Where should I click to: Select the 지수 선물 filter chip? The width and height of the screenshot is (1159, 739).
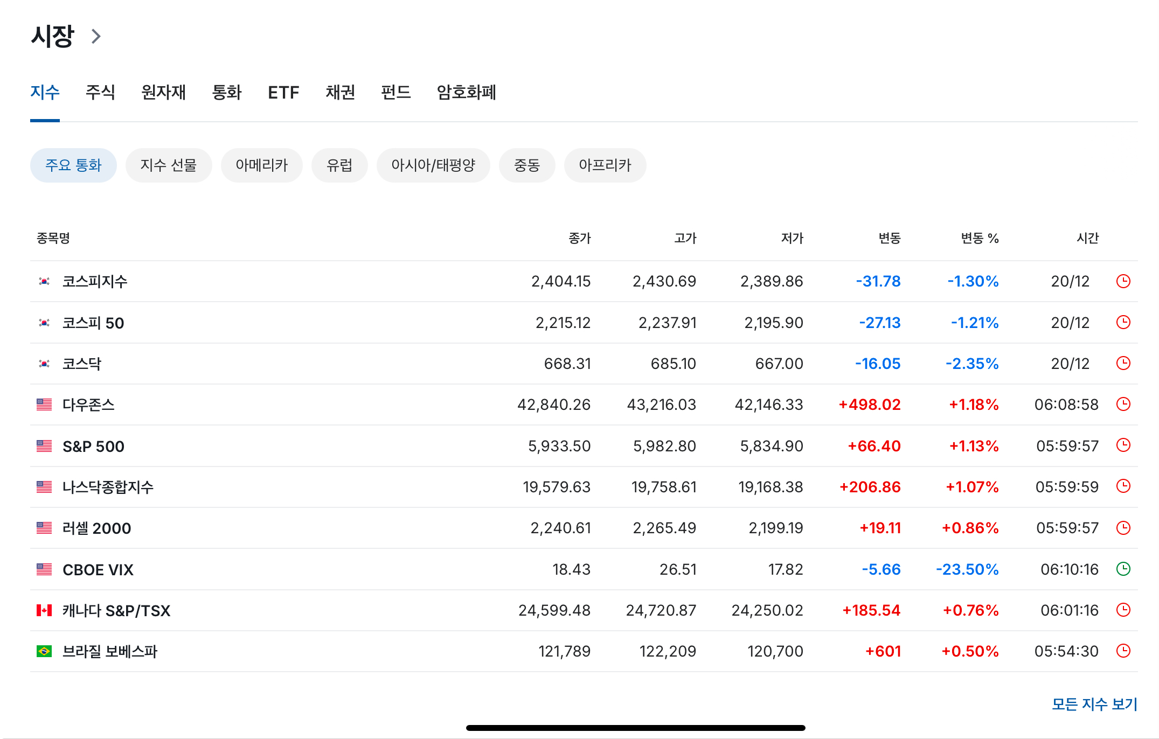(169, 165)
